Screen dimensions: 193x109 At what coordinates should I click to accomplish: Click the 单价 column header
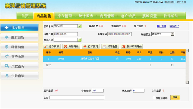(139, 52)
